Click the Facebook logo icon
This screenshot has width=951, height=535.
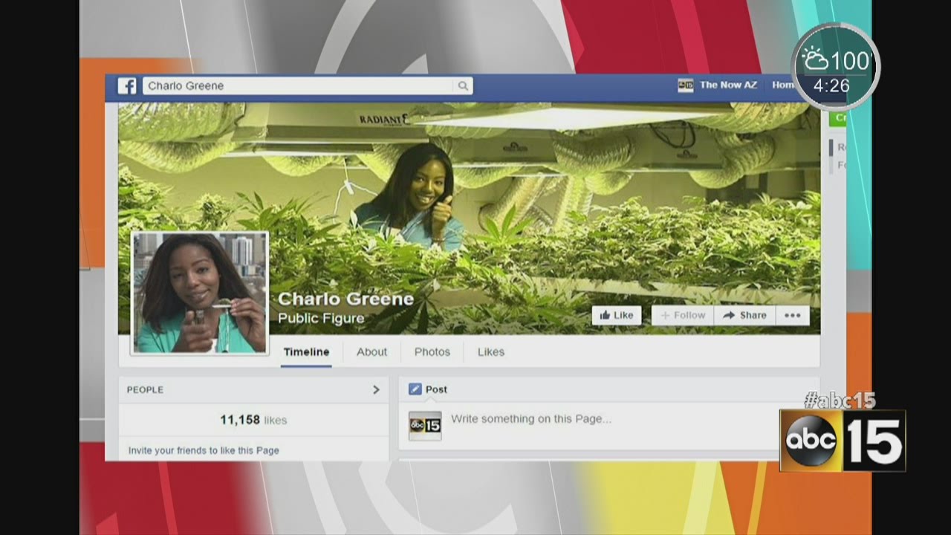[127, 86]
